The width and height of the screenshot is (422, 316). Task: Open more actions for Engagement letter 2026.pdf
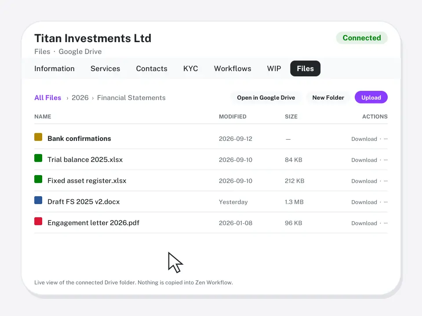pos(386,223)
